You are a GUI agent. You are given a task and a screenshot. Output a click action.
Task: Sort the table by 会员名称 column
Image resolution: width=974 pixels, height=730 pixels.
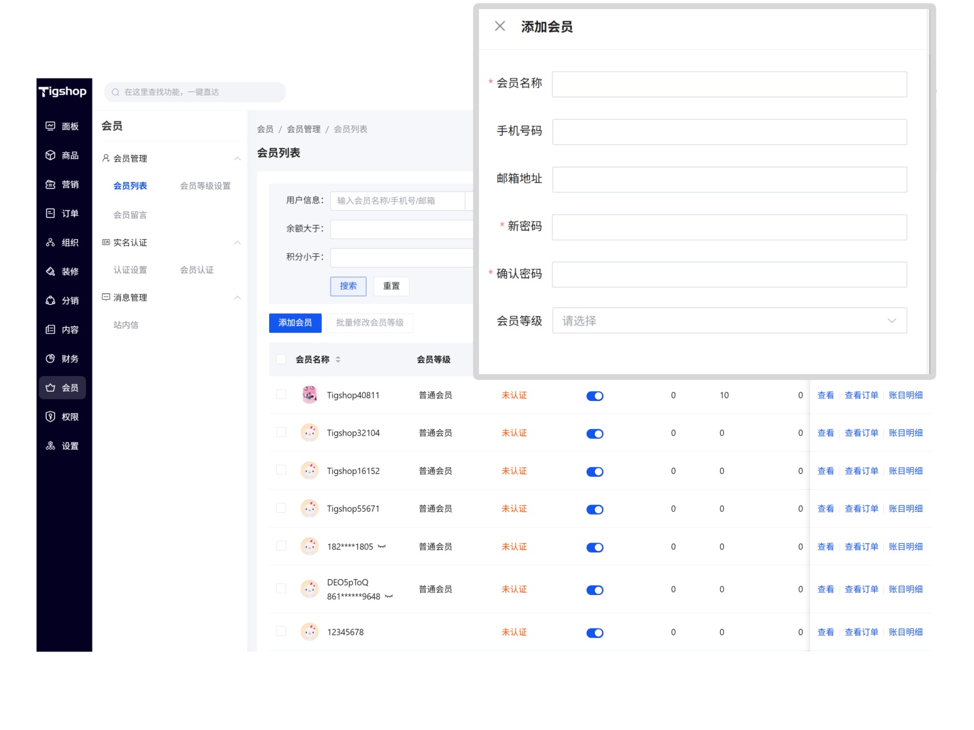click(338, 360)
